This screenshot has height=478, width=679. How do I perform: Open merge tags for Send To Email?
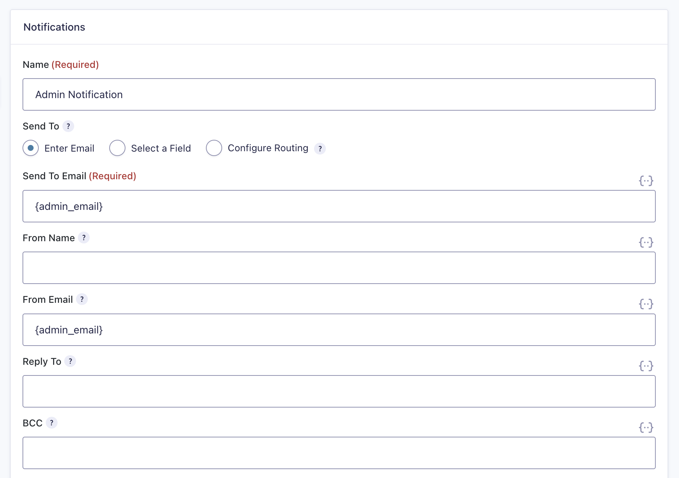coord(646,181)
